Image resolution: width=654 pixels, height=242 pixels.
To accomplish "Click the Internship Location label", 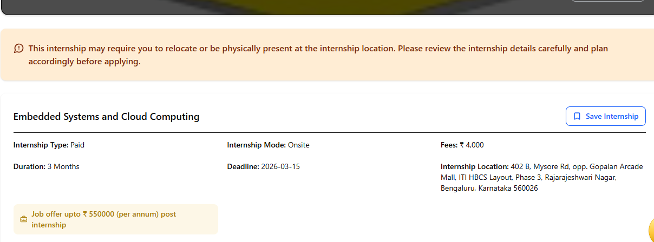I will coord(474,166).
